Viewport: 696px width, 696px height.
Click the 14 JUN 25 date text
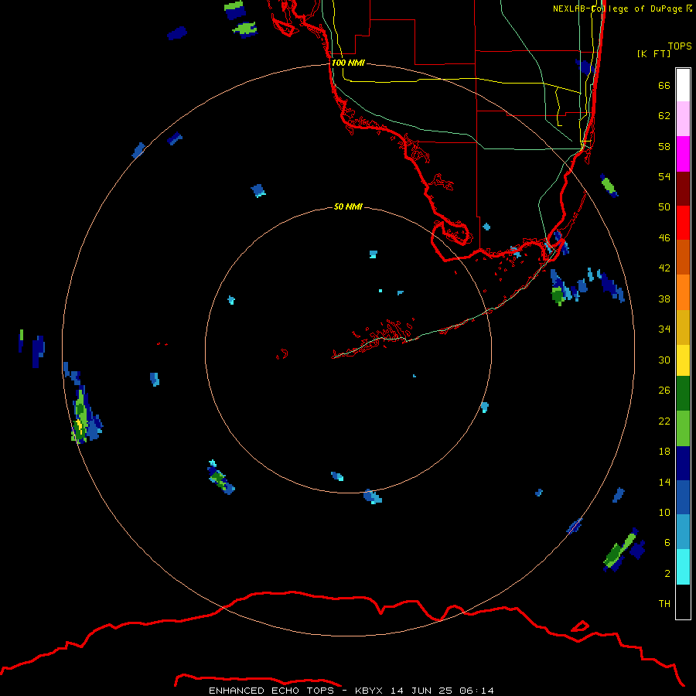coord(421,691)
